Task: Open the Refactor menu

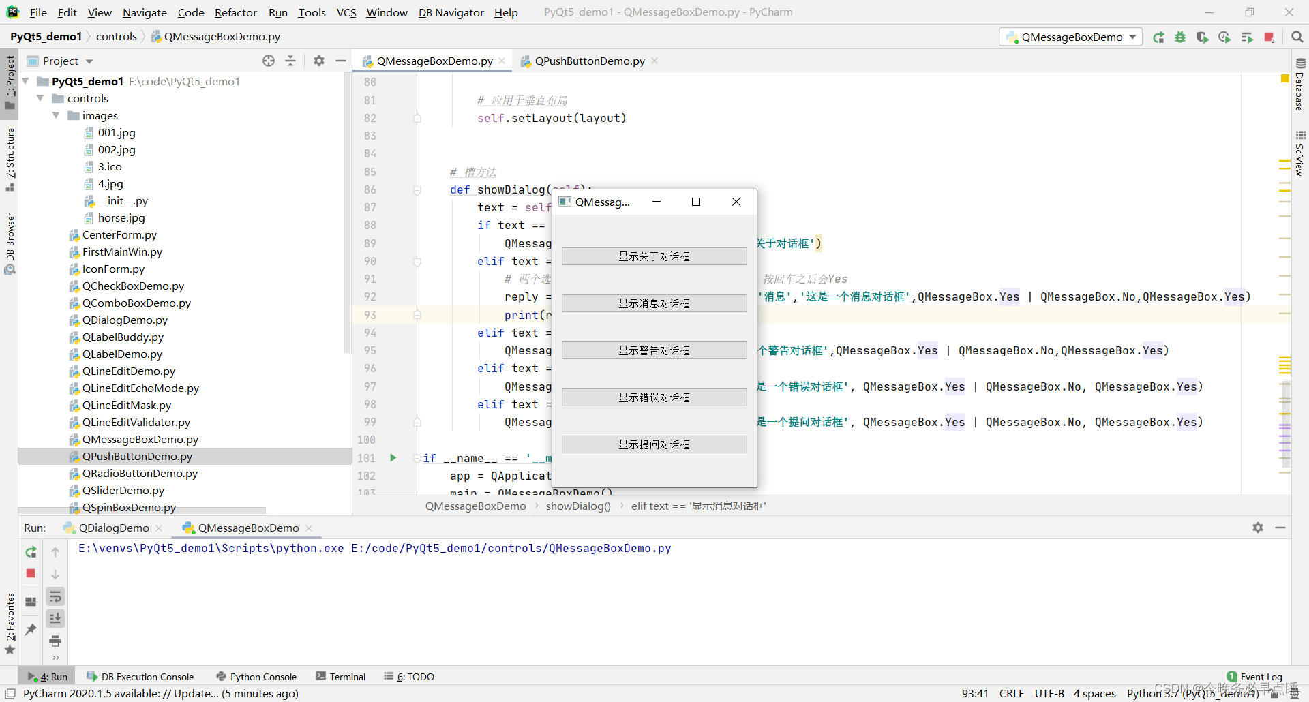Action: tap(235, 12)
